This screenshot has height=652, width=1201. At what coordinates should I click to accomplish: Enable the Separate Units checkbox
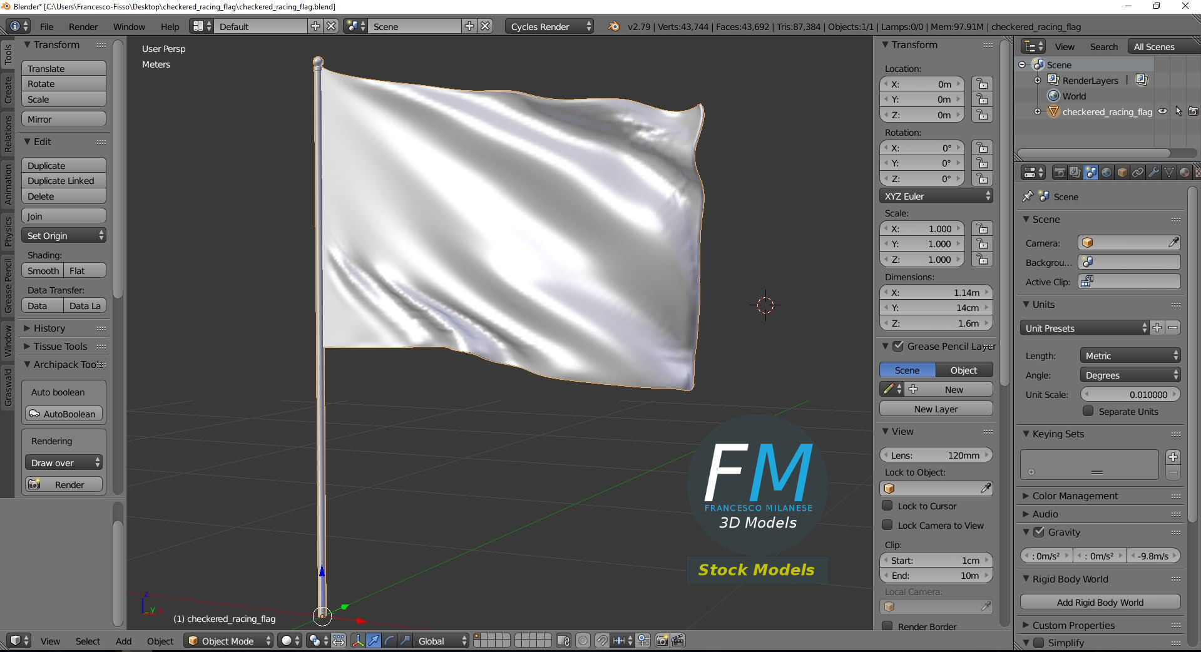tap(1088, 411)
